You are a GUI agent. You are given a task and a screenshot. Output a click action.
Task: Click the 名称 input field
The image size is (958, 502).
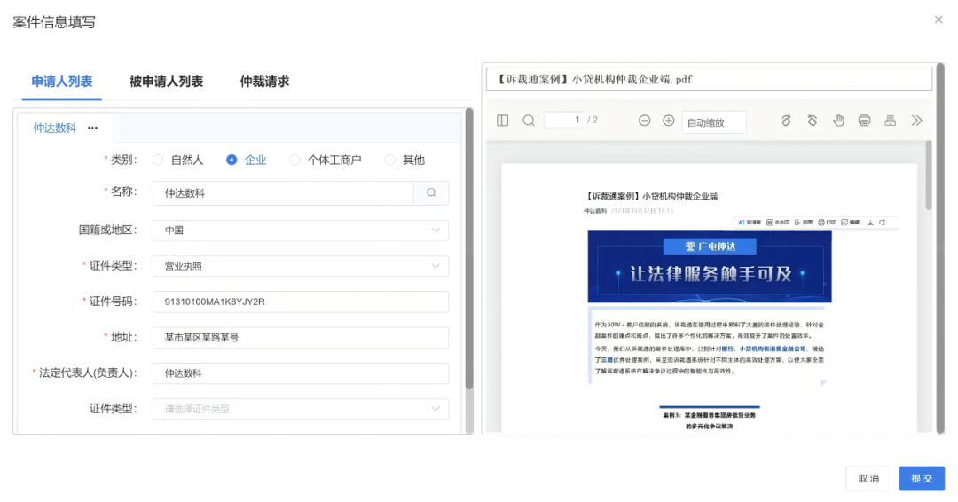[283, 193]
